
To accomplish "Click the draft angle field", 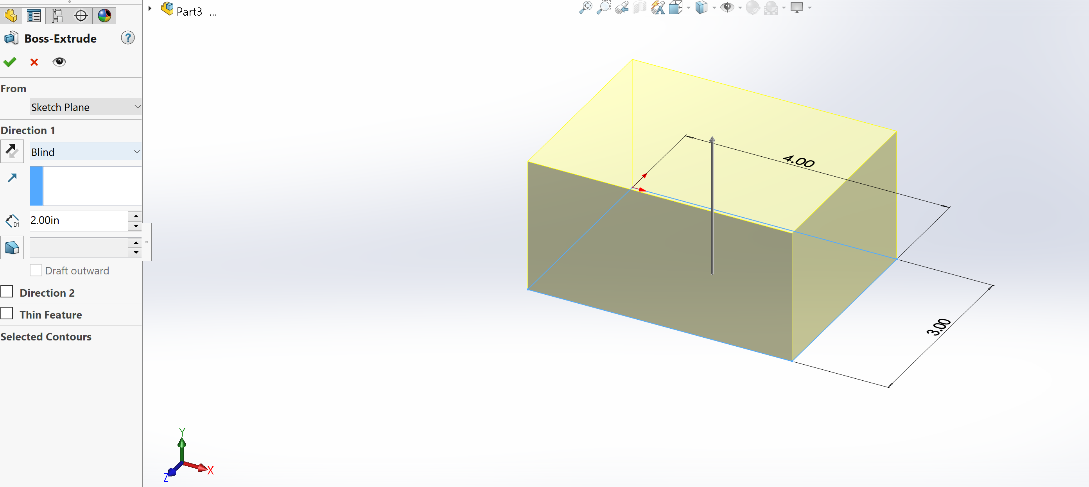I will [x=79, y=247].
